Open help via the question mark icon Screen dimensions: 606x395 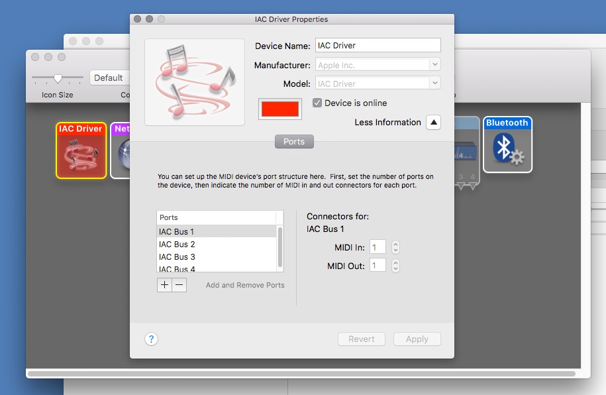pos(151,339)
